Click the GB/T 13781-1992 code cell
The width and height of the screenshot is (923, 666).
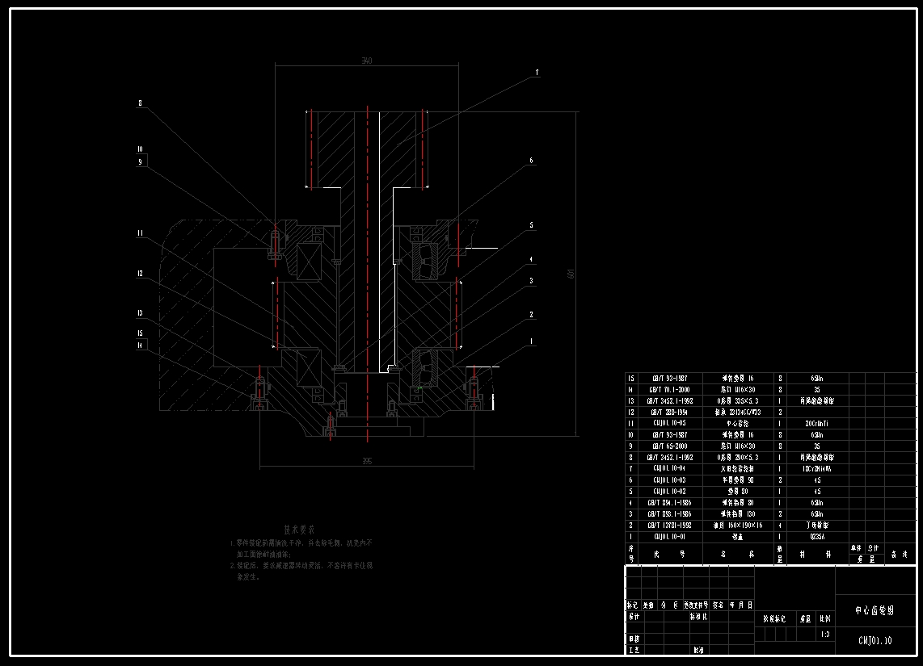click(x=668, y=526)
